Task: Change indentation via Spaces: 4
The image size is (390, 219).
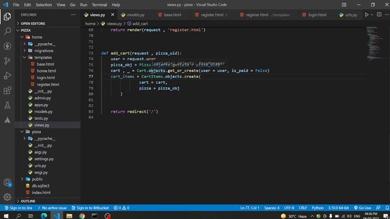Action: pyautogui.click(x=272, y=208)
